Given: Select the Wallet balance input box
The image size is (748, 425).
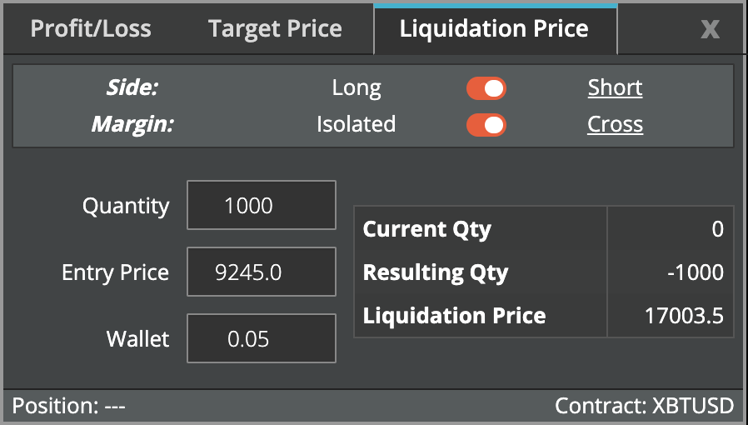Looking at the screenshot, I should tap(261, 338).
